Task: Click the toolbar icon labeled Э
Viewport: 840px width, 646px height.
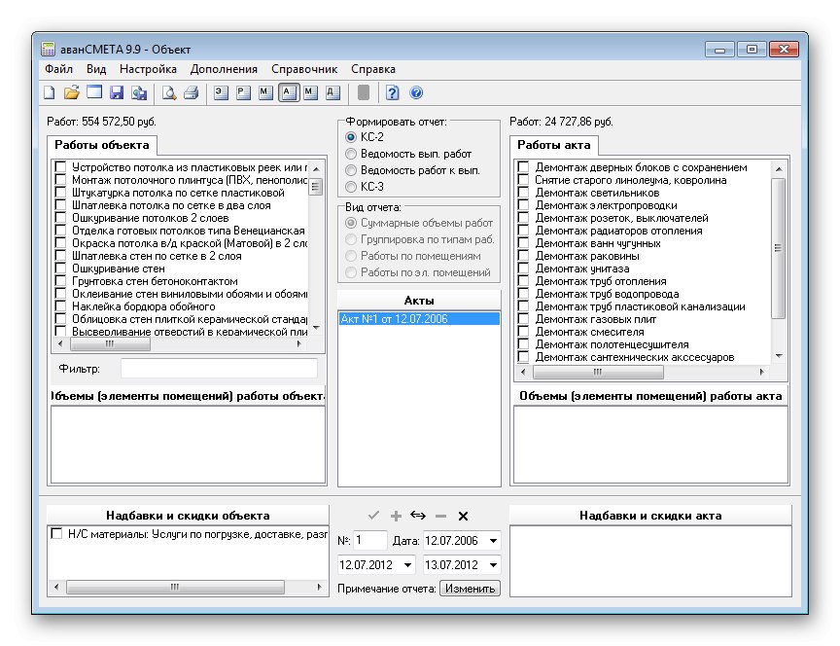Action: (x=222, y=93)
